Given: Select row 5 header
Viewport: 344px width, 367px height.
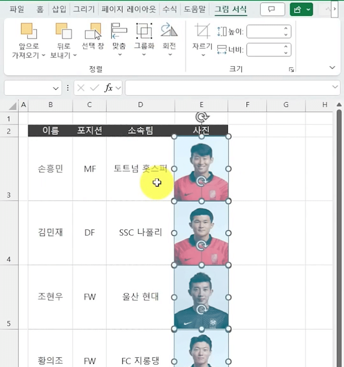Looking at the screenshot, I should 9,297.
